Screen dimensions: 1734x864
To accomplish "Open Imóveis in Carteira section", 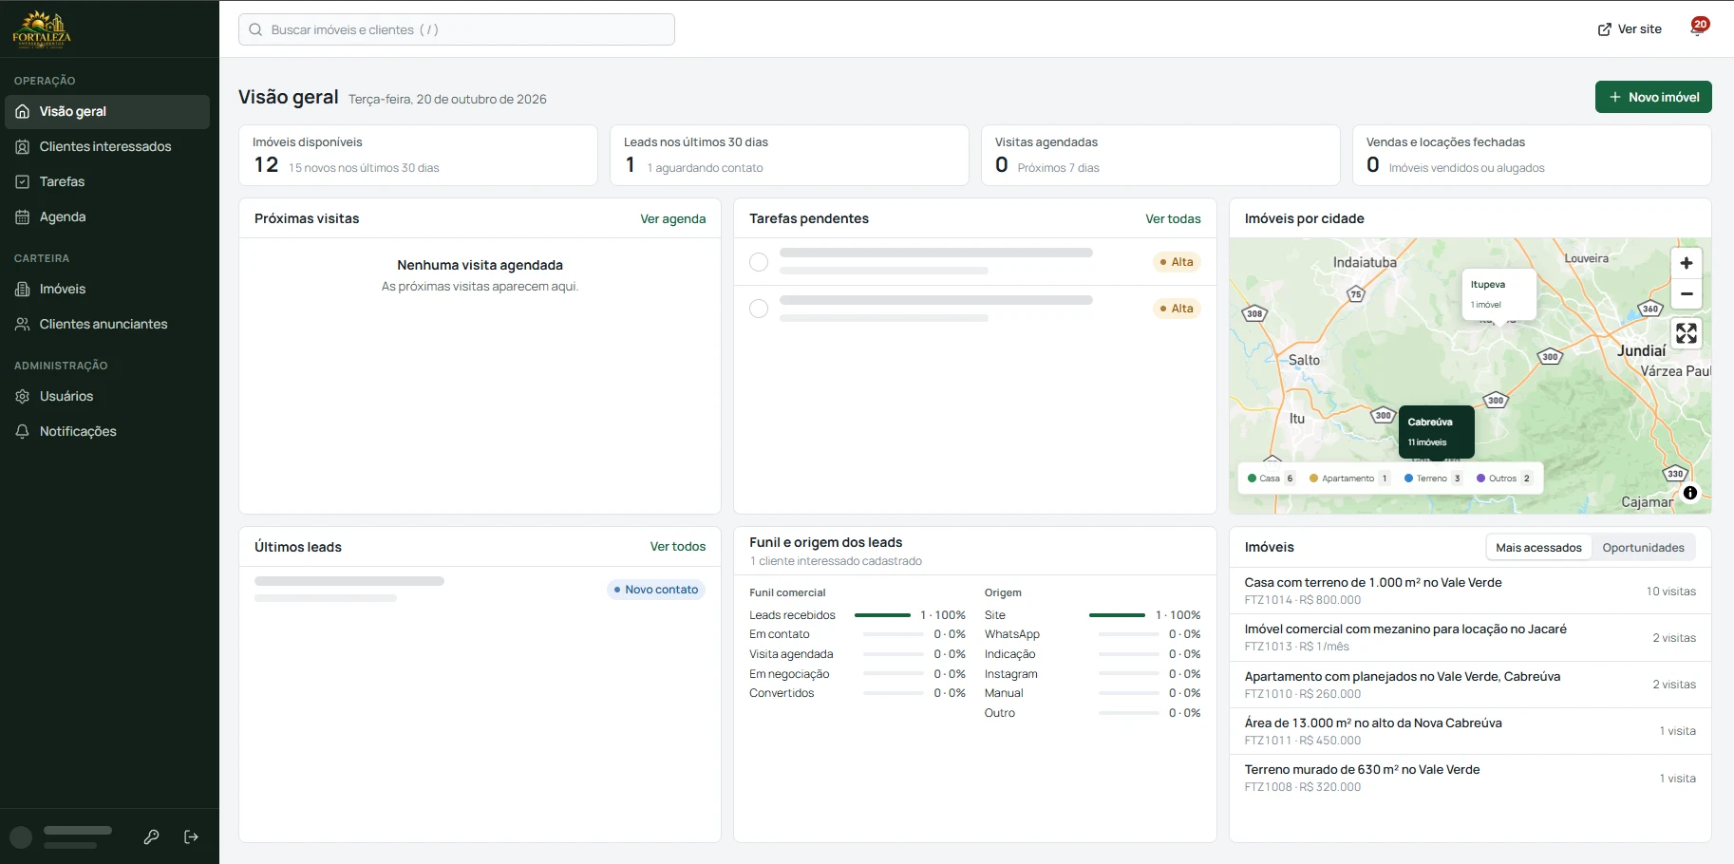I will [107, 289].
